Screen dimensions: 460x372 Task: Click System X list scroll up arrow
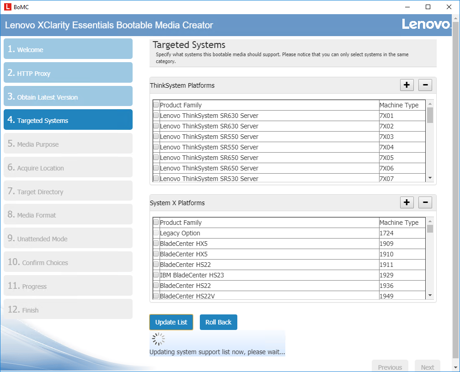pyautogui.click(x=430, y=221)
